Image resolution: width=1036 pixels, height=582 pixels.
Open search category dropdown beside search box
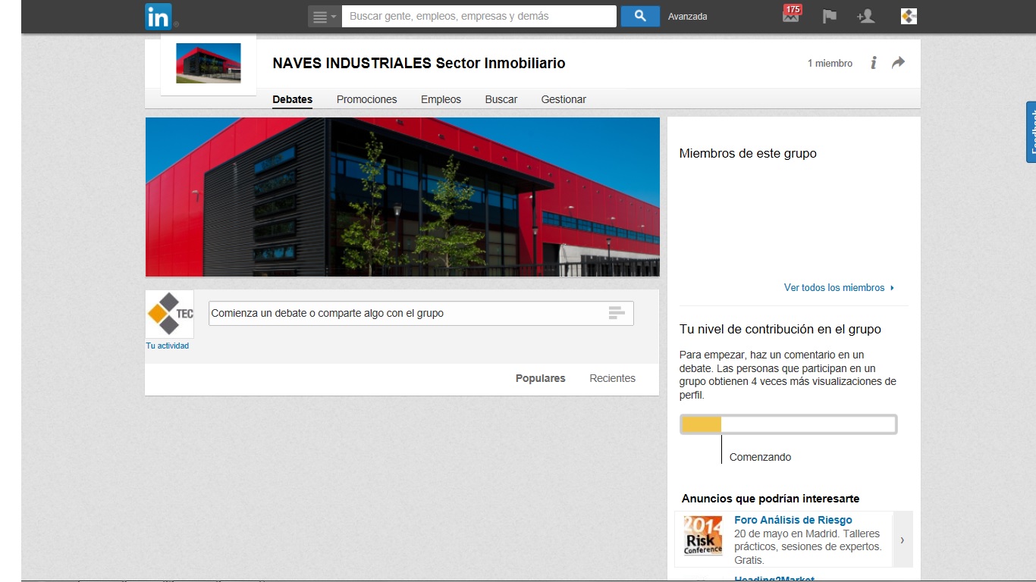click(325, 16)
